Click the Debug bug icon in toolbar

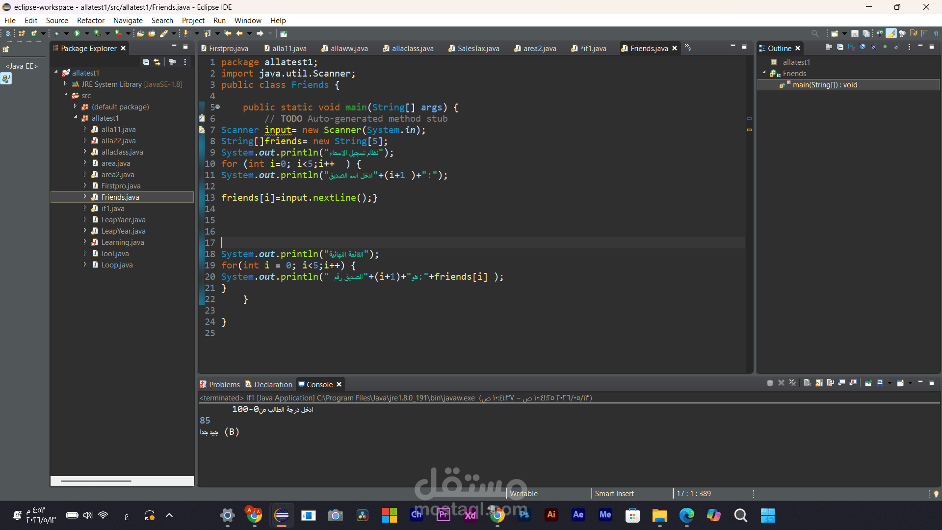[x=56, y=33]
